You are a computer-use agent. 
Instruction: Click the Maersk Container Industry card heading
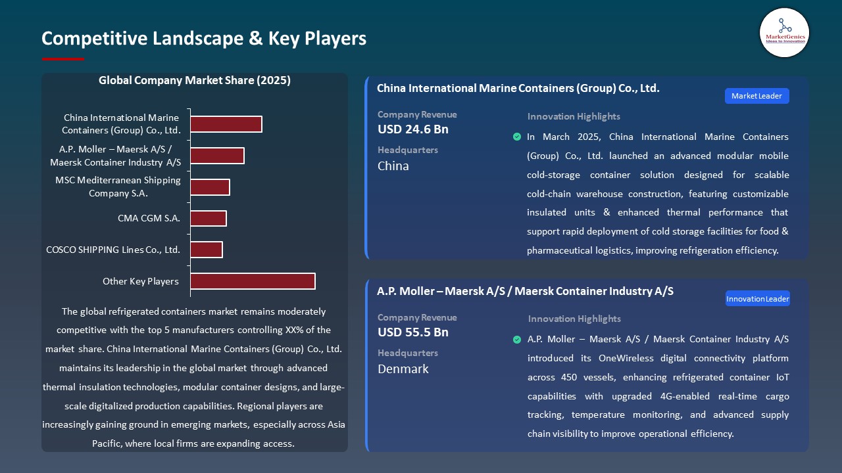525,291
